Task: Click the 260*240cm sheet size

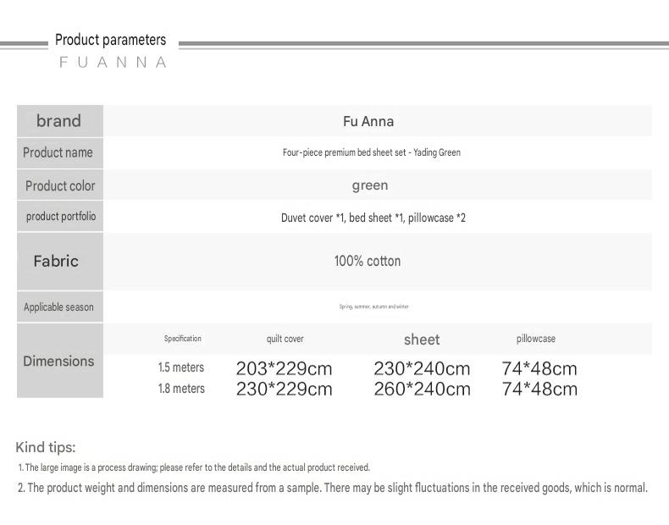Action: [x=422, y=389]
